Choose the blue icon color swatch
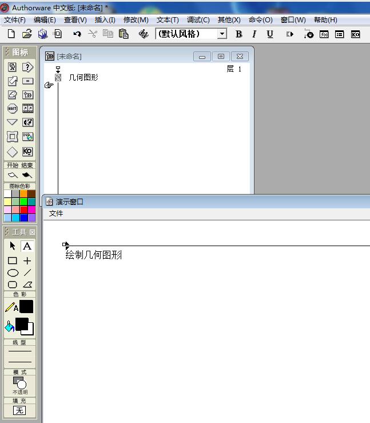This screenshot has width=370, height=423. click(x=23, y=218)
